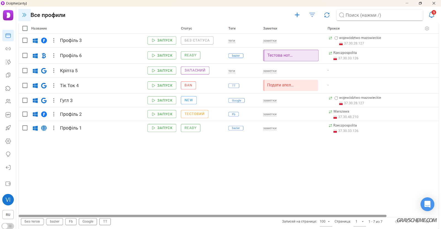The image size is (441, 229).
Task: Open the filter icon in header
Action: tap(312, 15)
